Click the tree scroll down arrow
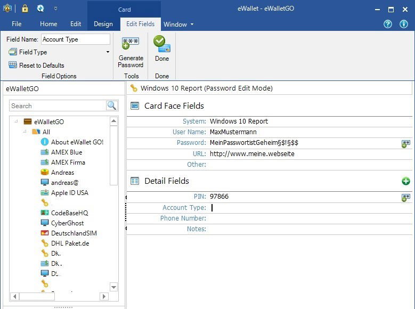The height and width of the screenshot is (309, 415). point(113,287)
